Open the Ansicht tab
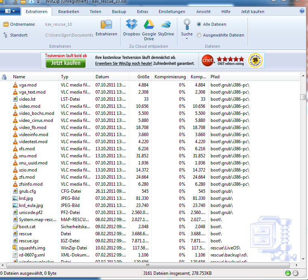The image size is (308, 280). point(203,12)
